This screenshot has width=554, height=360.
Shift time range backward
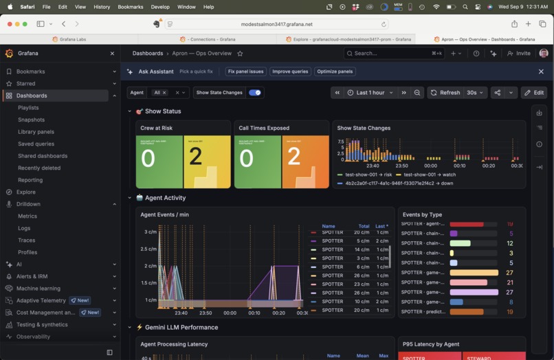[337, 93]
